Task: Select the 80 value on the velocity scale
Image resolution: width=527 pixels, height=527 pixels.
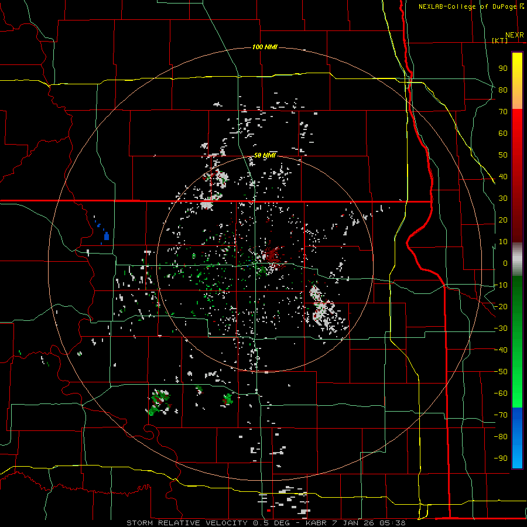Action: (503, 90)
